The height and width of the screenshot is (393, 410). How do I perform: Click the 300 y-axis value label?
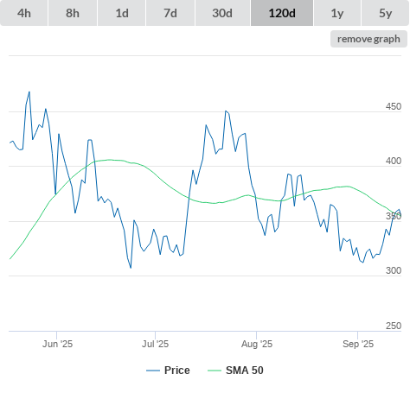pyautogui.click(x=394, y=270)
